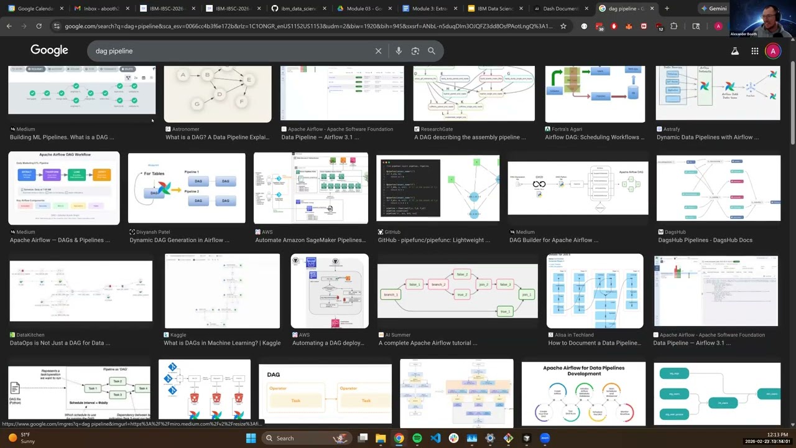Screen dimensions: 796x448
Task: Open Spotify from the taskbar
Action: point(417,438)
